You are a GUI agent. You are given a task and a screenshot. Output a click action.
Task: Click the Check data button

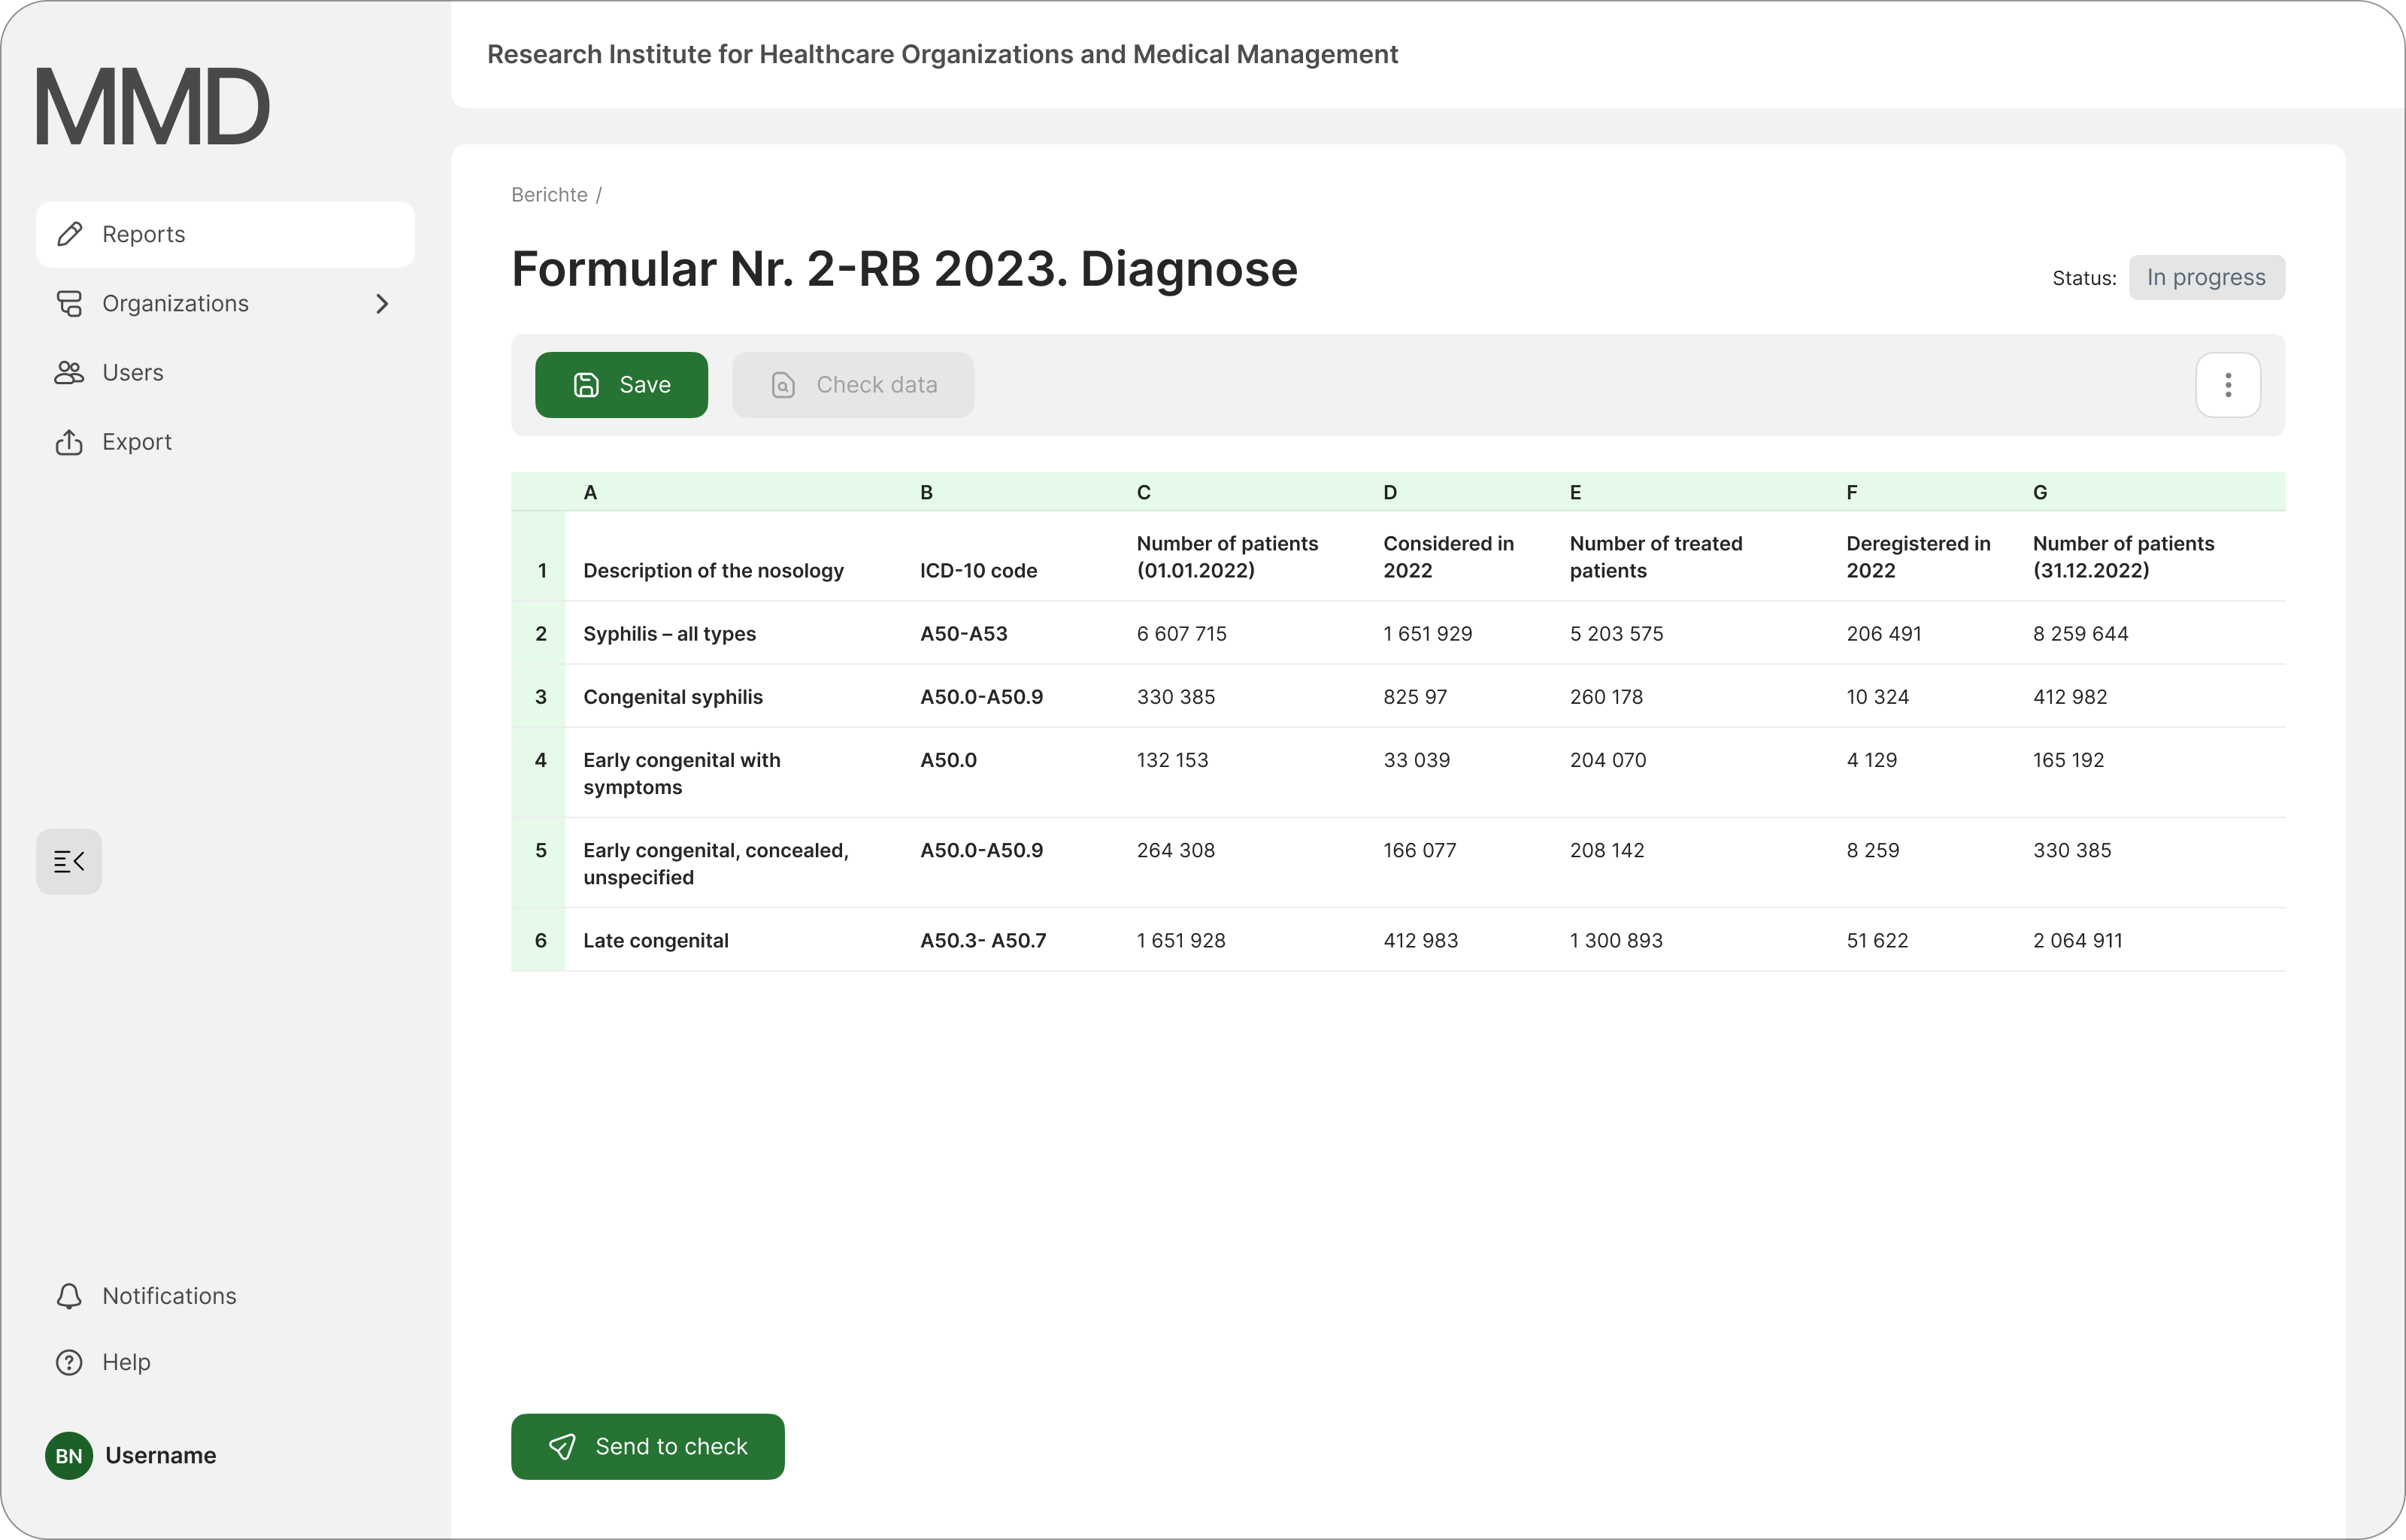click(853, 385)
